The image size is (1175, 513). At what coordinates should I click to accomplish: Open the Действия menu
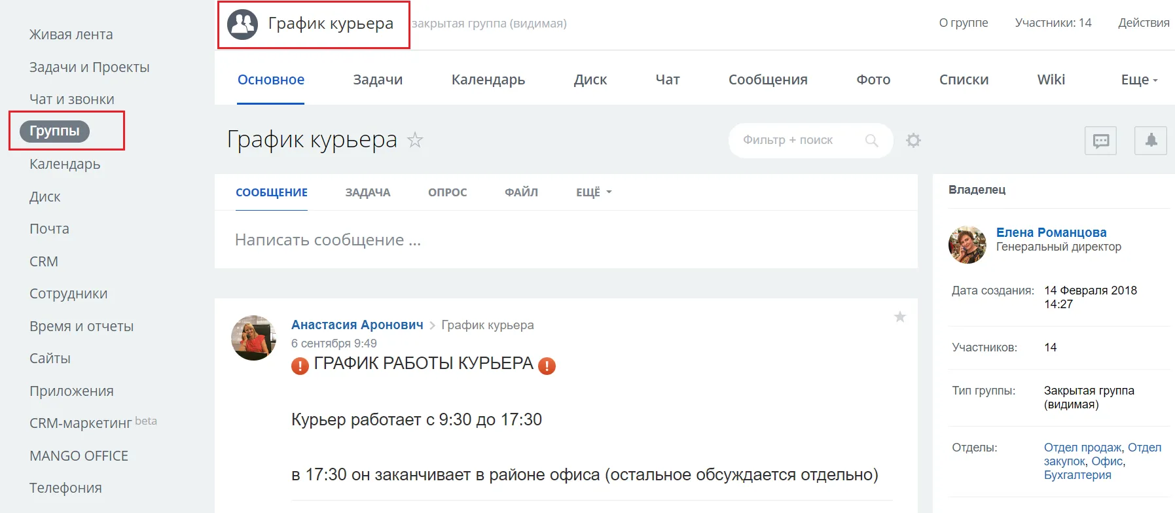pyautogui.click(x=1143, y=22)
